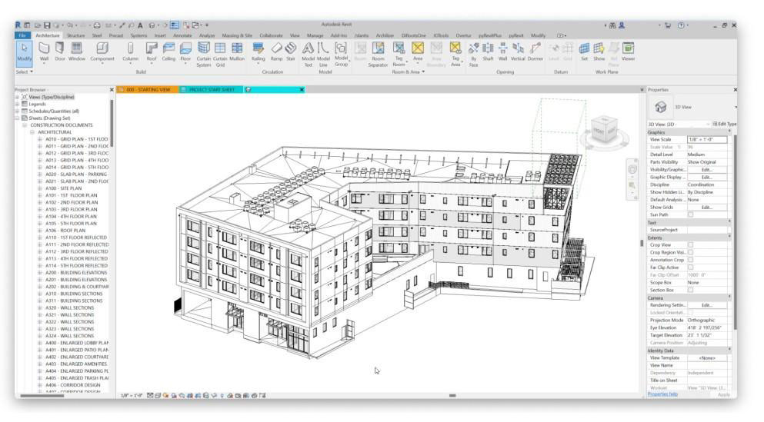Click the Shaft opening tool
This screenshot has height=422, width=764.
[x=488, y=50]
